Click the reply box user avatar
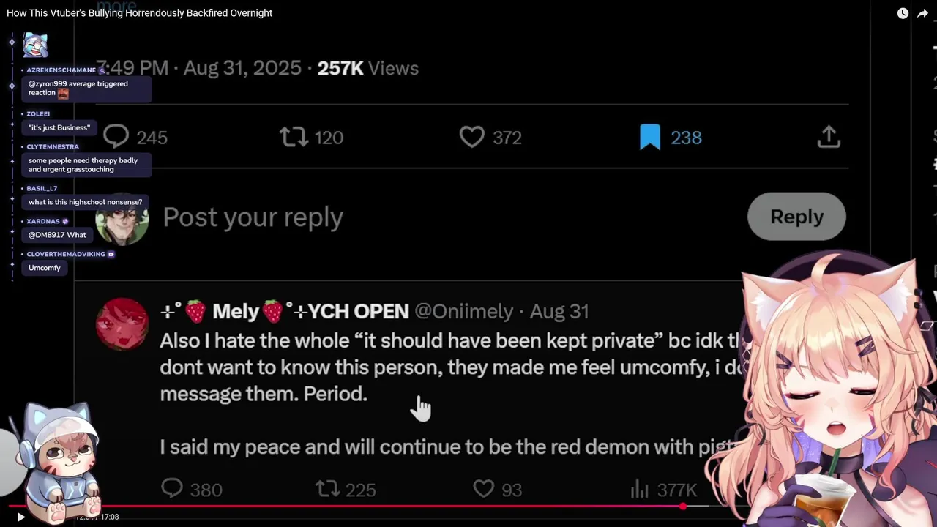The image size is (937, 527). (122, 218)
